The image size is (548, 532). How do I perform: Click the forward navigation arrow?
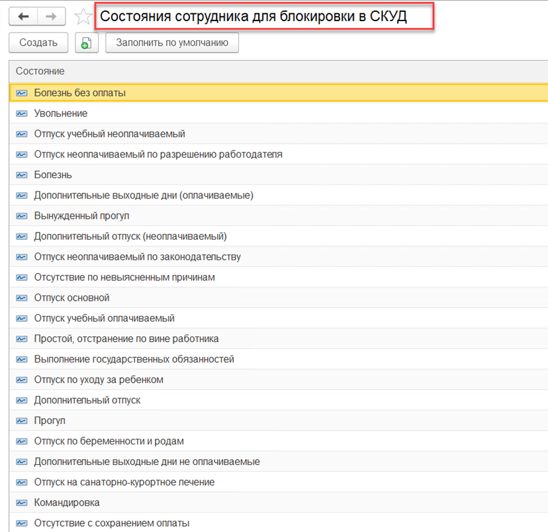(x=50, y=17)
